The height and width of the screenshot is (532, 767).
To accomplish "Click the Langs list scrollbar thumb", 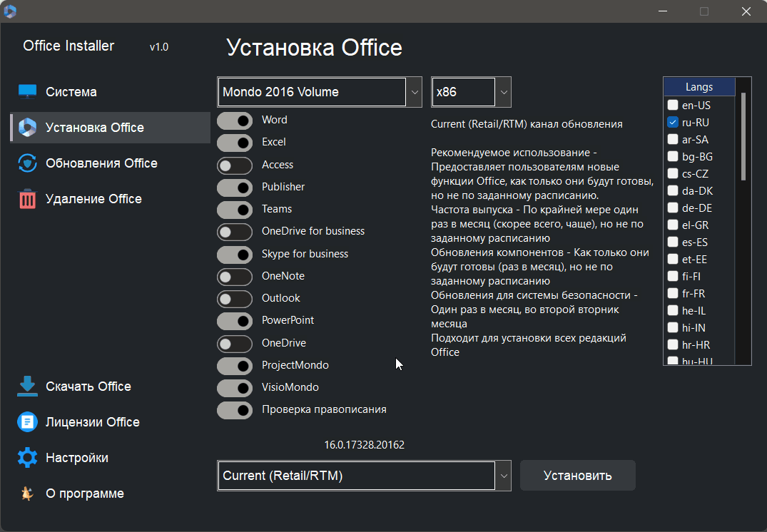I will click(743, 137).
